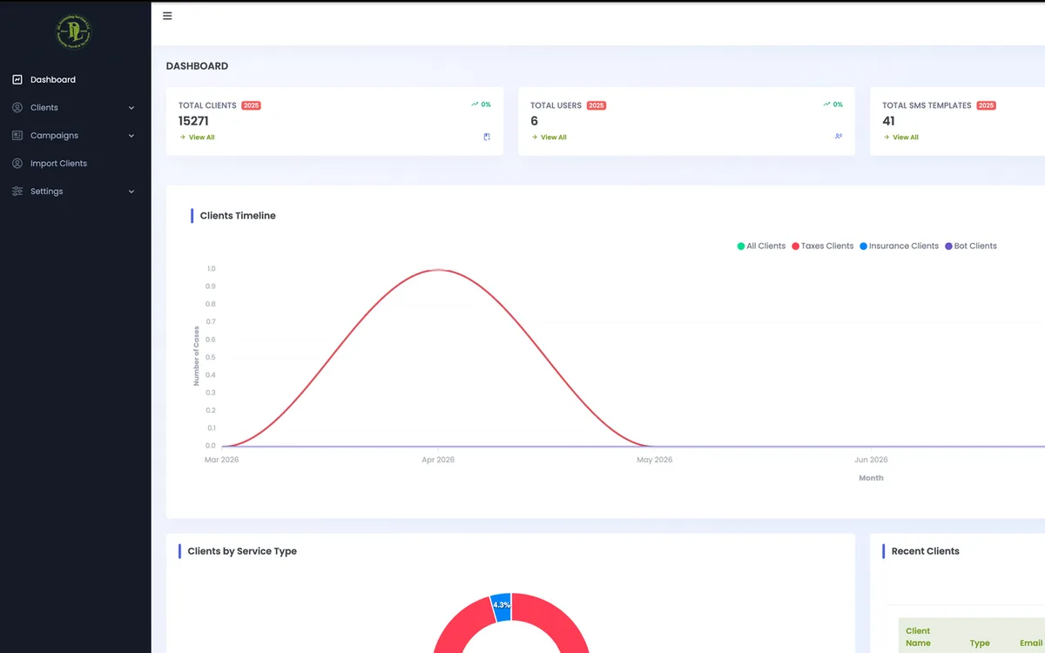Viewport: 1045px width, 653px height.
Task: Expand the Campaigns submenu chevron
Action: coord(131,136)
